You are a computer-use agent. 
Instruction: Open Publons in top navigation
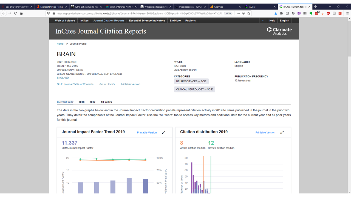click(191, 21)
